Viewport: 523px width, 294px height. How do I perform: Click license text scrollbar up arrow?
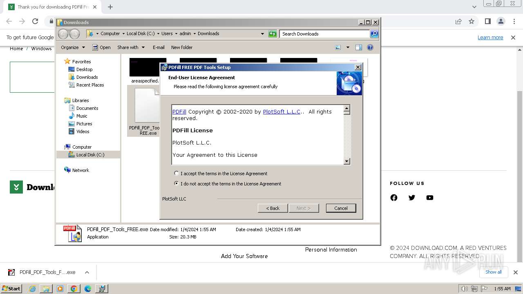point(346,109)
